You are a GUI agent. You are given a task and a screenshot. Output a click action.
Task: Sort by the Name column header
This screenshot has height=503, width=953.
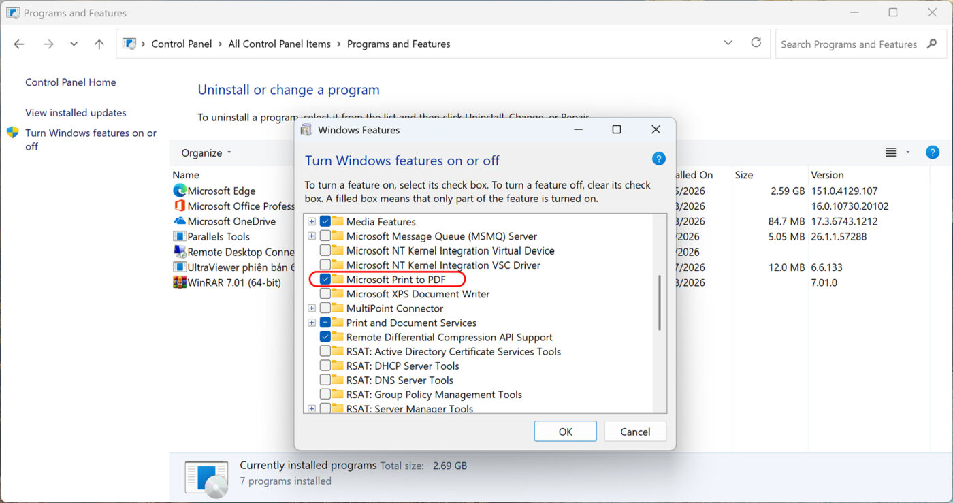[186, 175]
